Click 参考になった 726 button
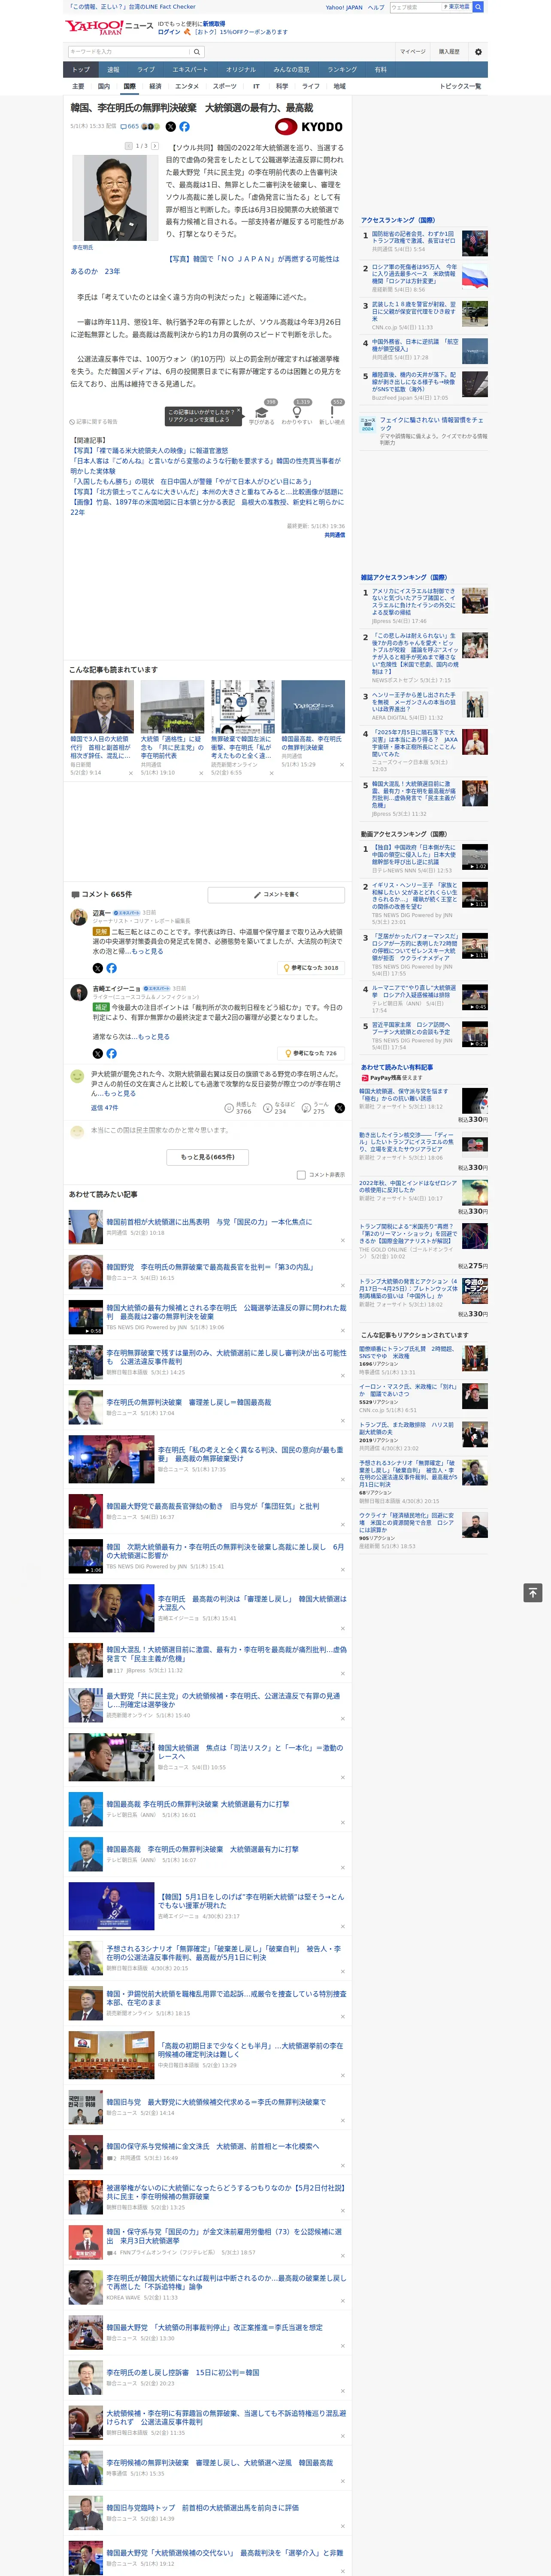Screen dimensions: 551x2576 [x=311, y=1053]
